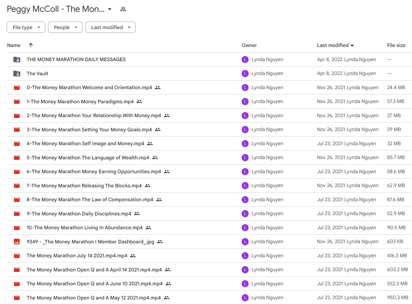Click the video icon for 2-The Money Marathon Your Relationship With Money.mp4
The image size is (412, 304).
point(17,116)
